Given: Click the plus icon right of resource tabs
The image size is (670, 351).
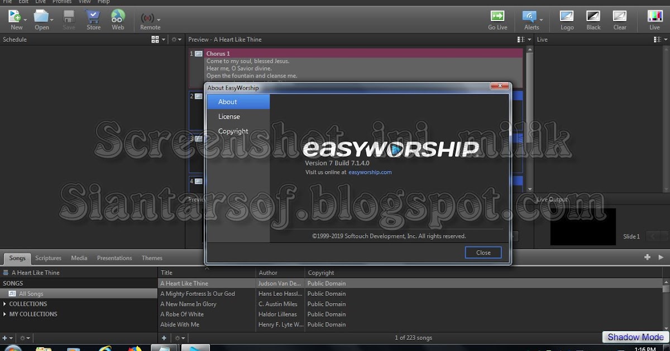Looking at the screenshot, I should coord(647,257).
